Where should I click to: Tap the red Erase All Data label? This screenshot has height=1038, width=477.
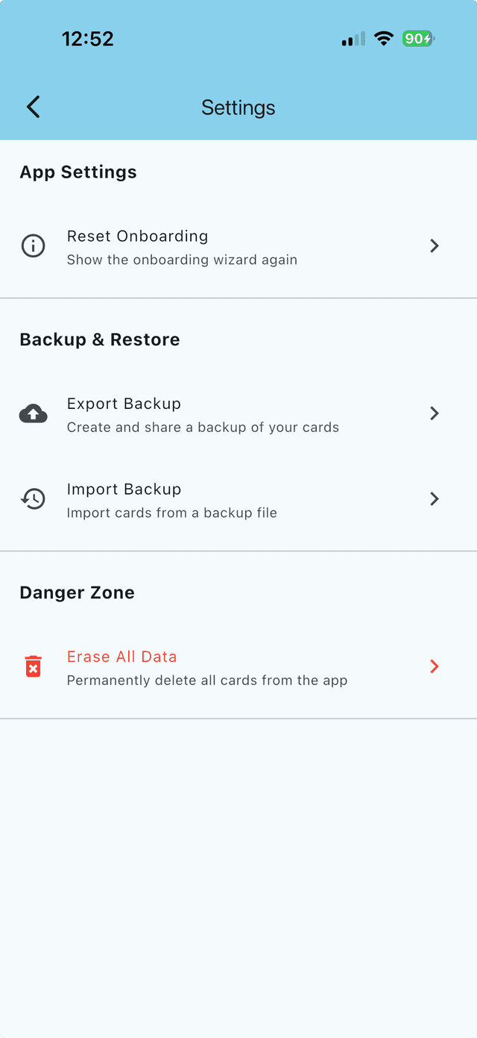point(121,657)
